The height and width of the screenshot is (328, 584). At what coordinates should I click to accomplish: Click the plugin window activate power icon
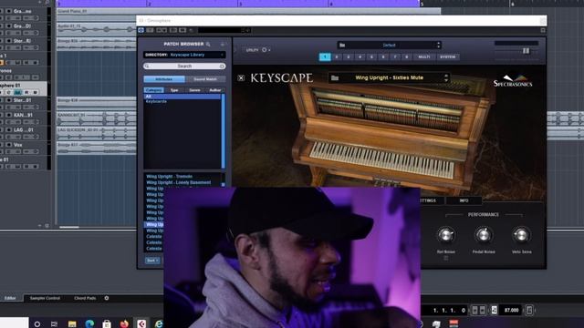click(x=141, y=30)
